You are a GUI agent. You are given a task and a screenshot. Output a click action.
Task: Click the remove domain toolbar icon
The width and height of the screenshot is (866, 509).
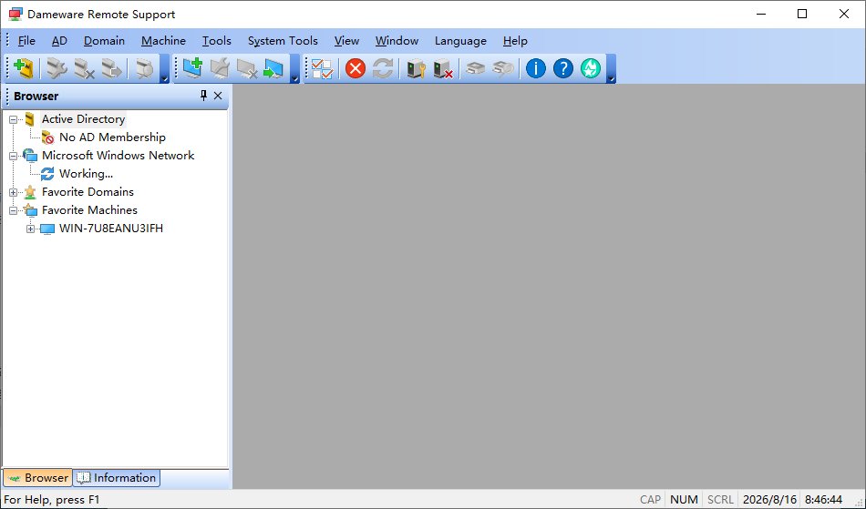[x=84, y=69]
